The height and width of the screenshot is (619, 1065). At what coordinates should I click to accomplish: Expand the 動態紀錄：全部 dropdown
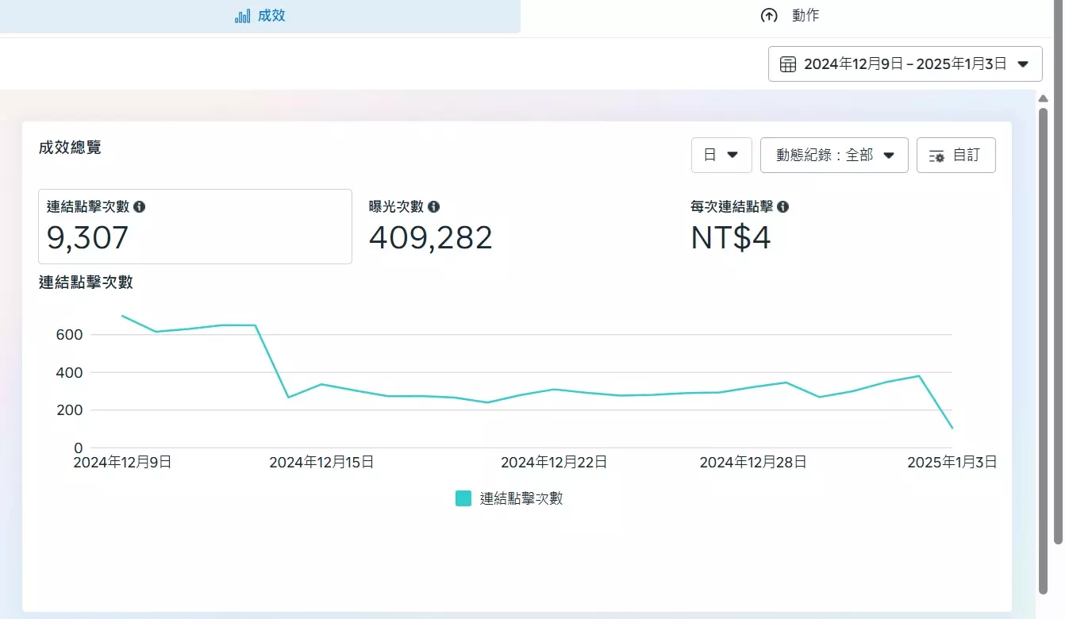point(833,155)
